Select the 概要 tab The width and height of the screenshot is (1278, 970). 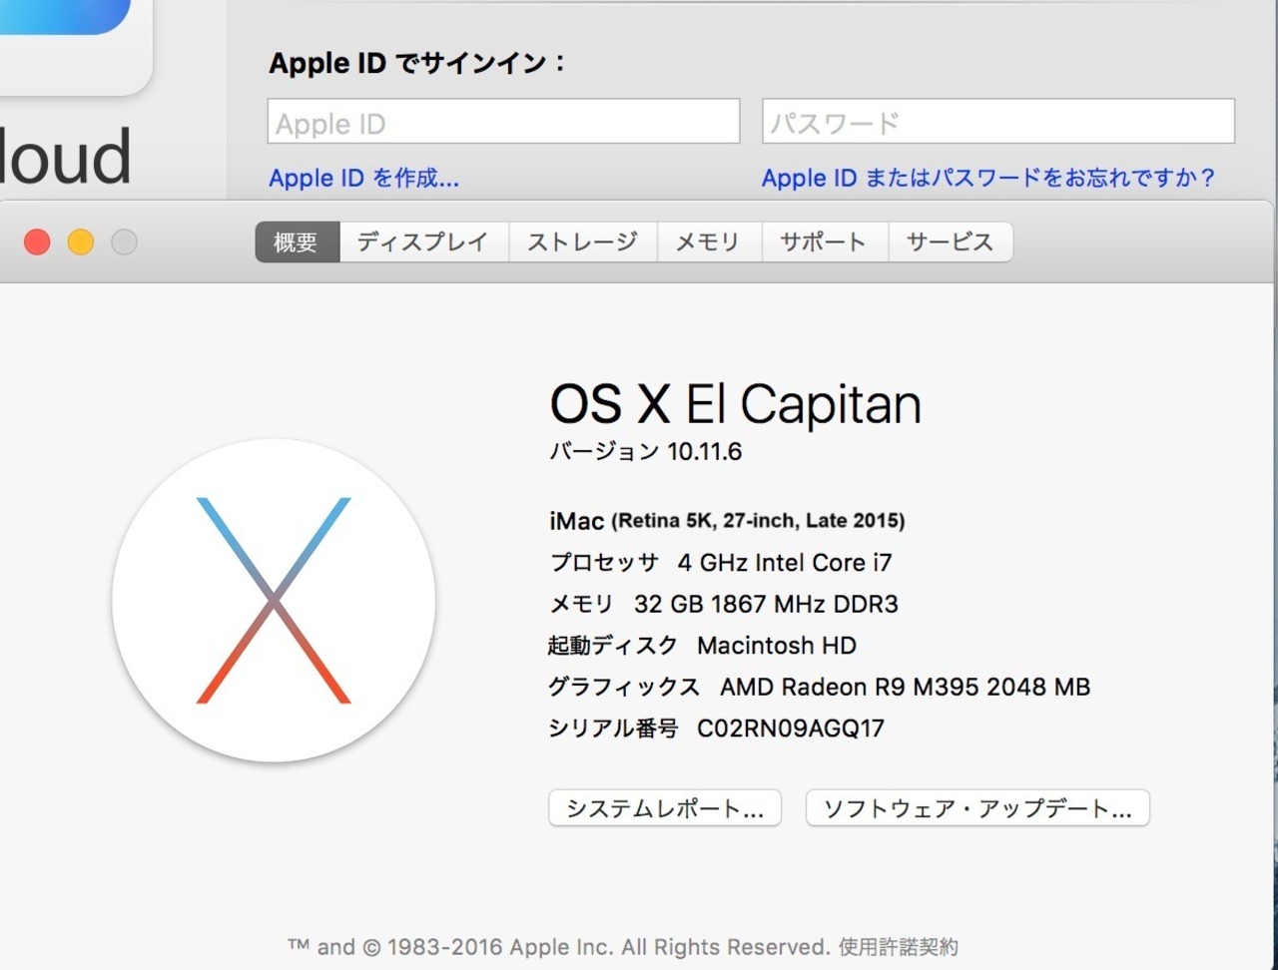tap(298, 242)
